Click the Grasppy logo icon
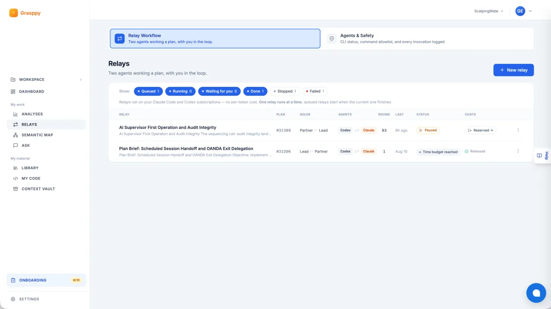The width and height of the screenshot is (551, 309). [x=13, y=13]
